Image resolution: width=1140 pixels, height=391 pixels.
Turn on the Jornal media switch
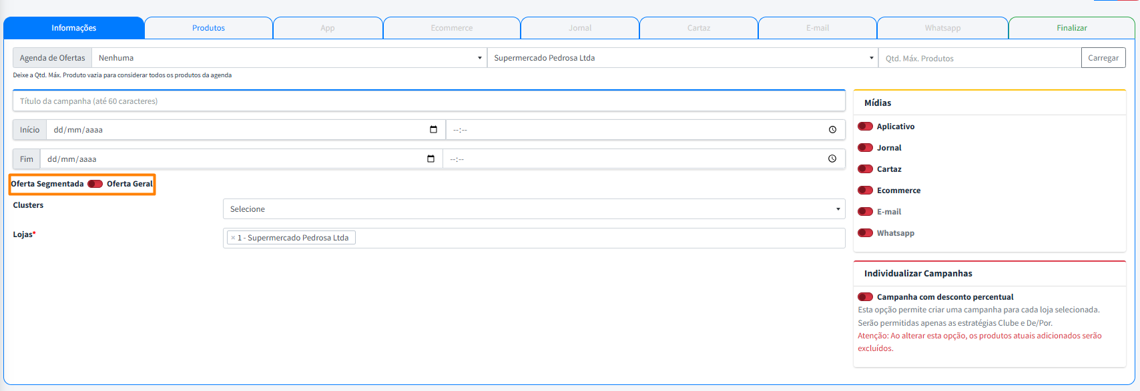coord(865,148)
